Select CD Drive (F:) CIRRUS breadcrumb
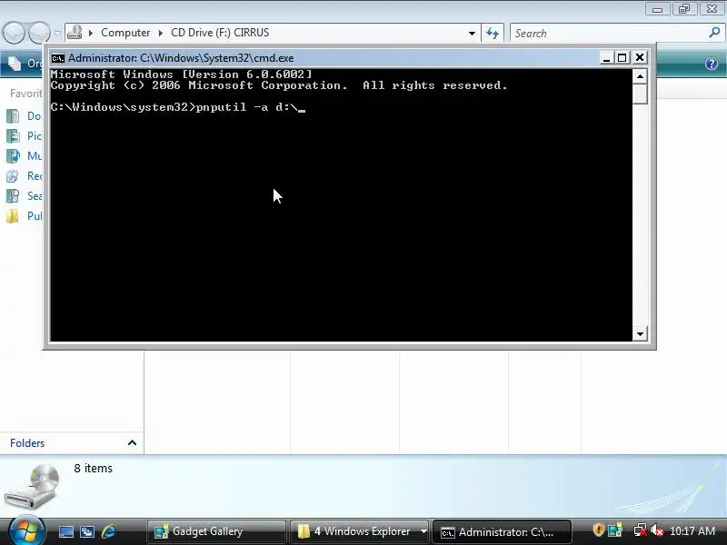 click(220, 33)
